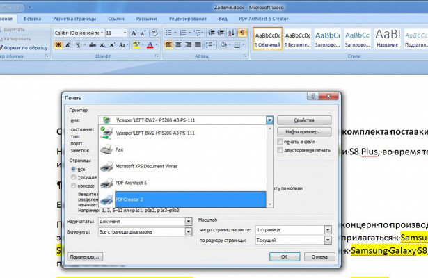
Task: Click 'Найти принтер...' button
Action: point(304,132)
